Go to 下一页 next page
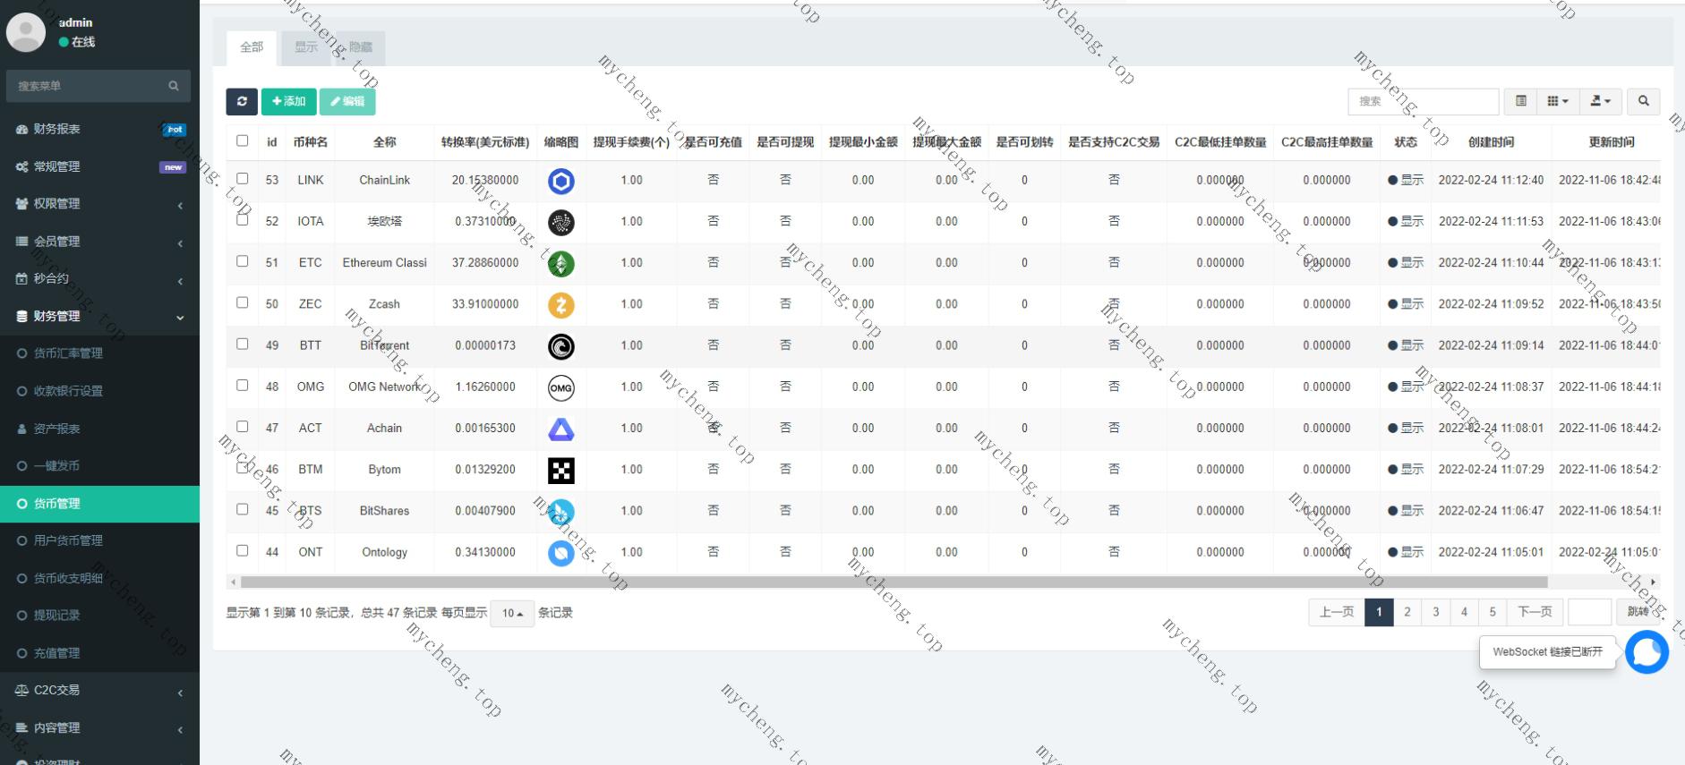 (x=1535, y=612)
